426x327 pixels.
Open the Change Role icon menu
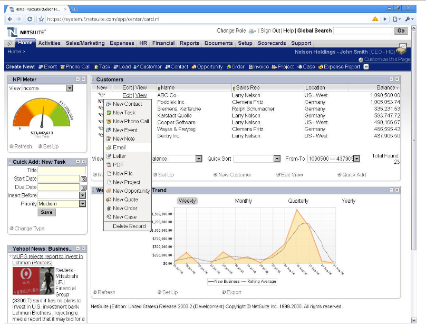(x=252, y=31)
